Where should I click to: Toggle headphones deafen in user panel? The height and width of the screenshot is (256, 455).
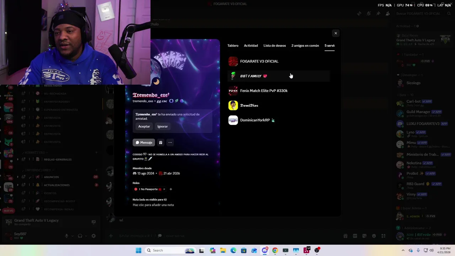point(80,236)
